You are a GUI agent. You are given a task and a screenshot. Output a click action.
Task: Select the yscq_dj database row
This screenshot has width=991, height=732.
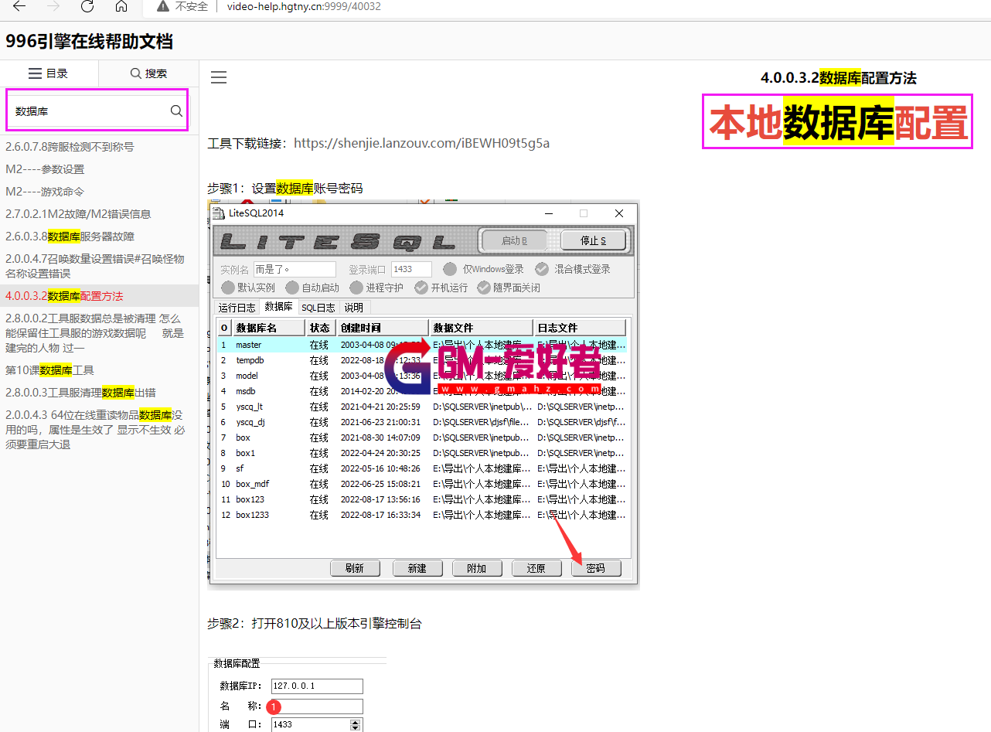[x=422, y=422]
